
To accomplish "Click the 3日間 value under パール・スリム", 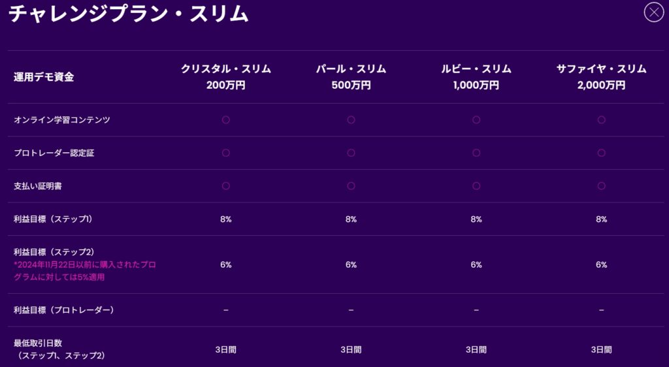I will [351, 350].
